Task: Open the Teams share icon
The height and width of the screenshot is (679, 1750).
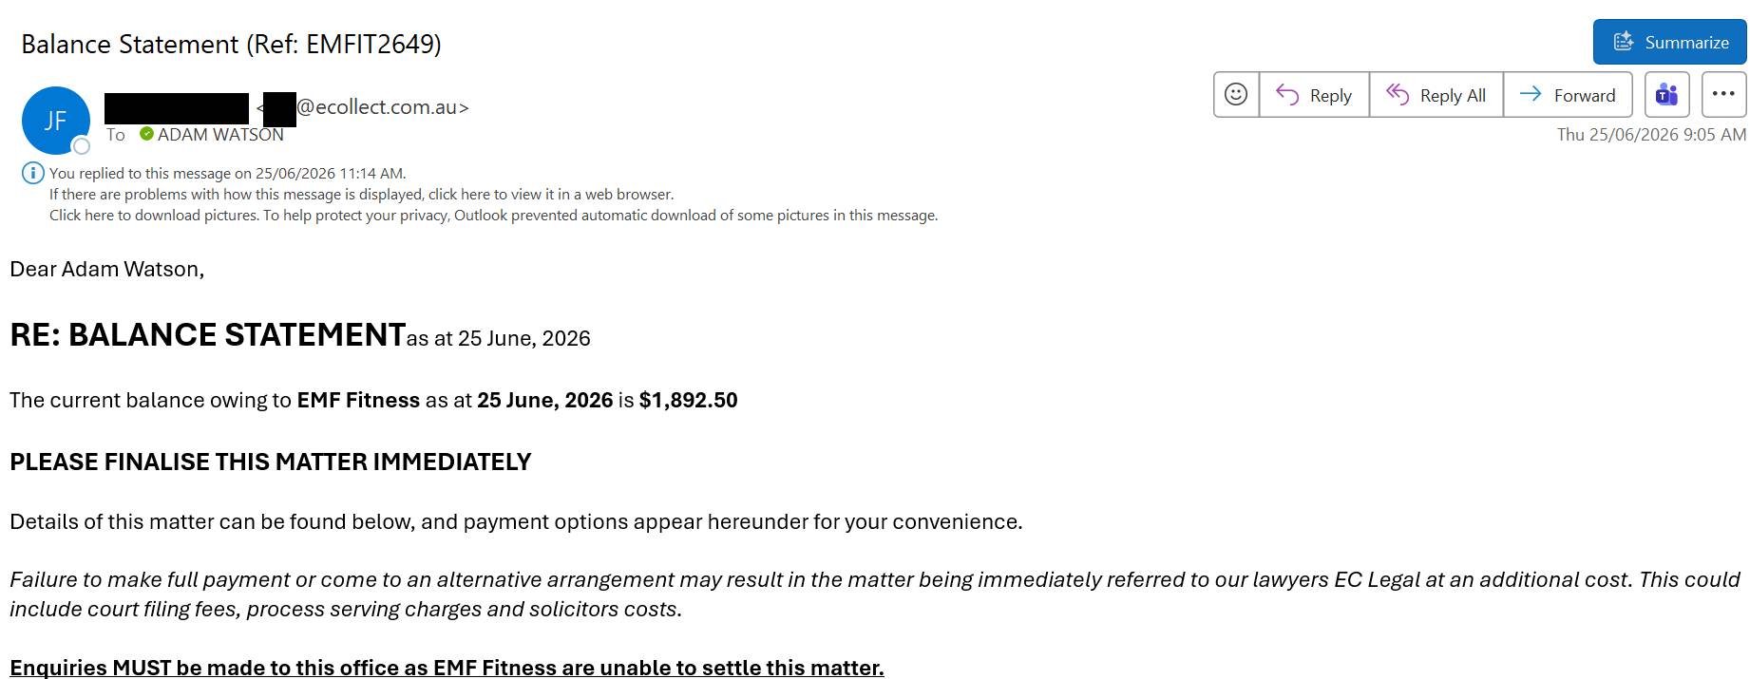Action: pyautogui.click(x=1667, y=94)
